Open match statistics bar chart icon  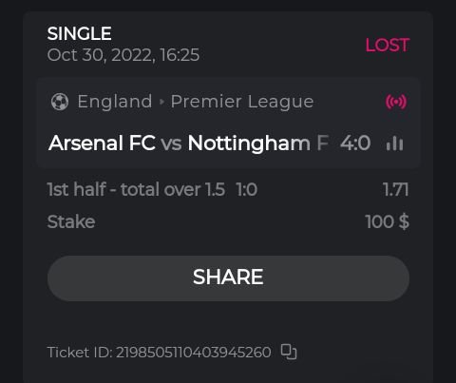click(394, 144)
